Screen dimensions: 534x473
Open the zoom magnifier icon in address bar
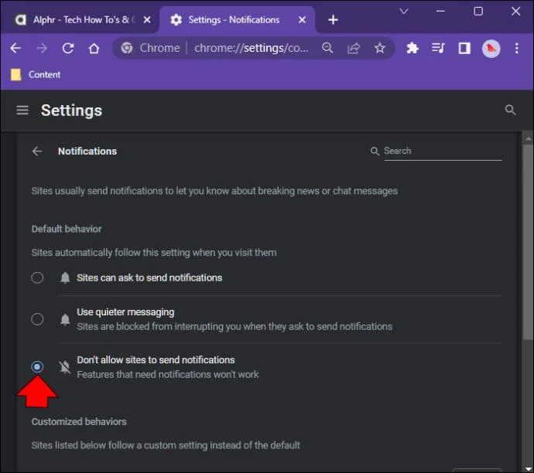327,48
